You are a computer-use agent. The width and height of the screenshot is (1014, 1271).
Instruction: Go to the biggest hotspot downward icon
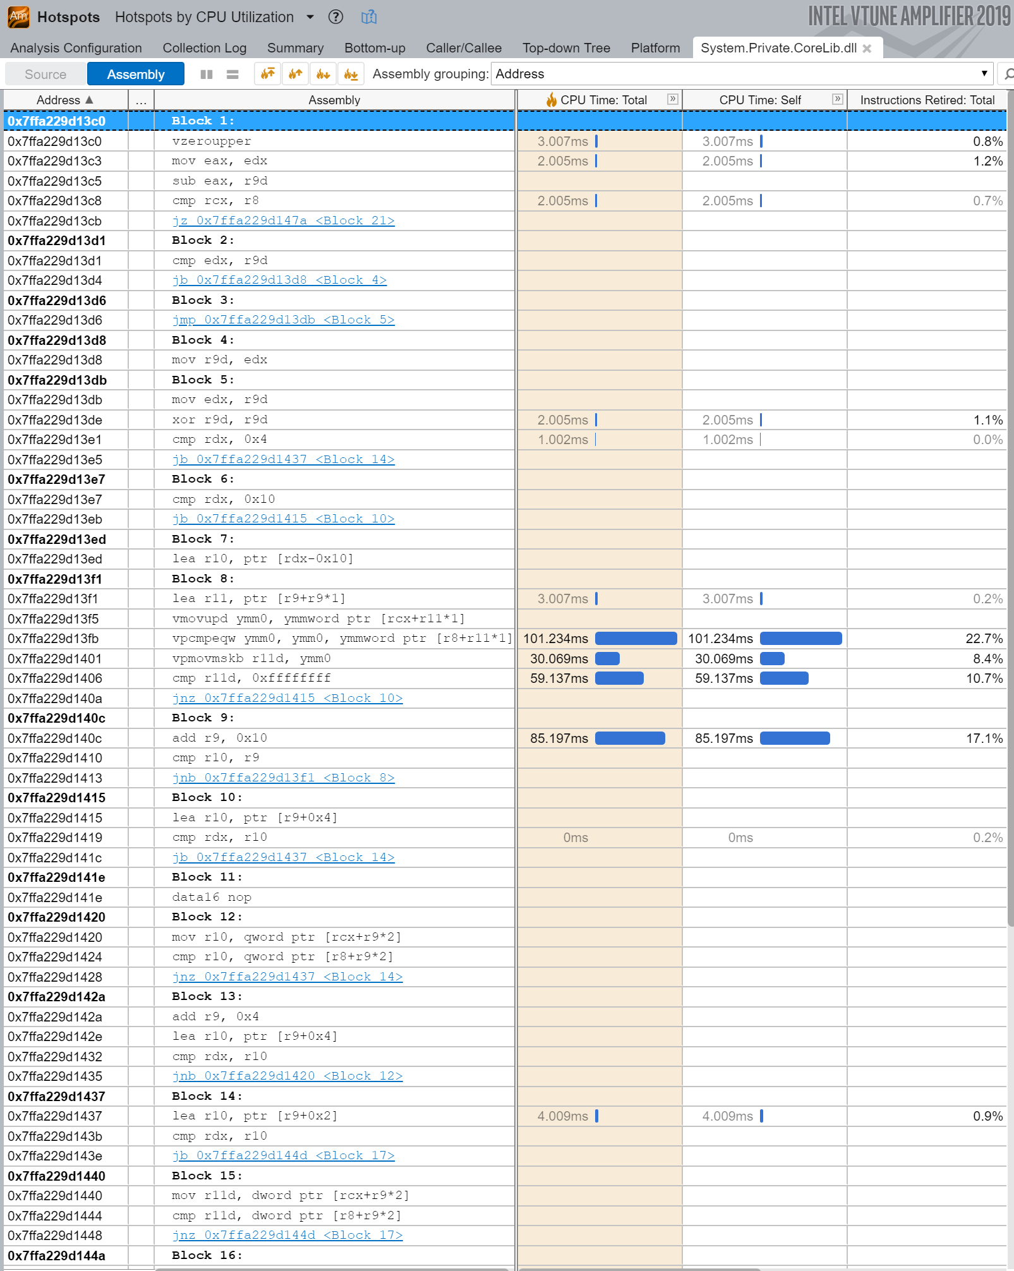coord(352,73)
